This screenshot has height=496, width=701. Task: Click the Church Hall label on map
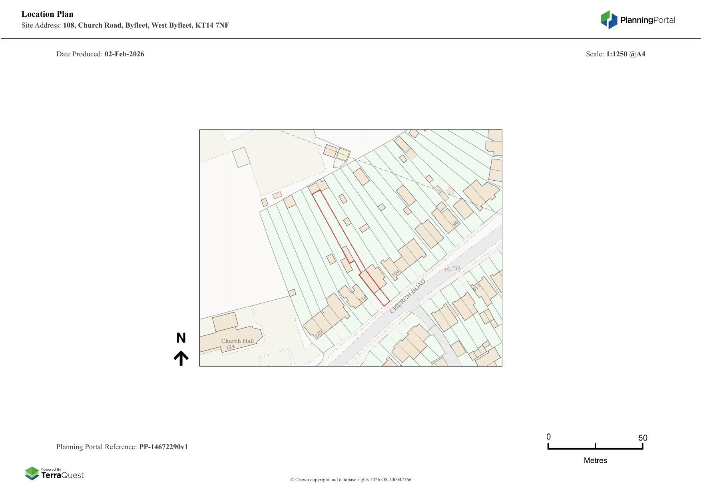click(x=237, y=341)
